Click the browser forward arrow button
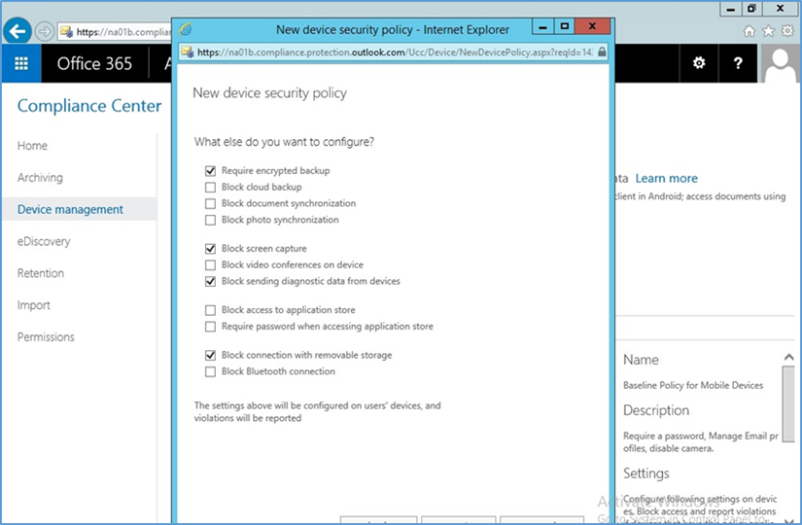 45,32
